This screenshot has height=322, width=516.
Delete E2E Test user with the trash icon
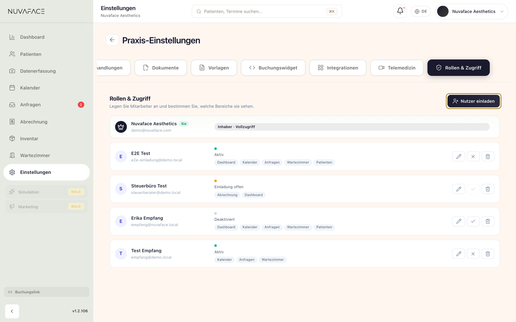[x=488, y=156]
